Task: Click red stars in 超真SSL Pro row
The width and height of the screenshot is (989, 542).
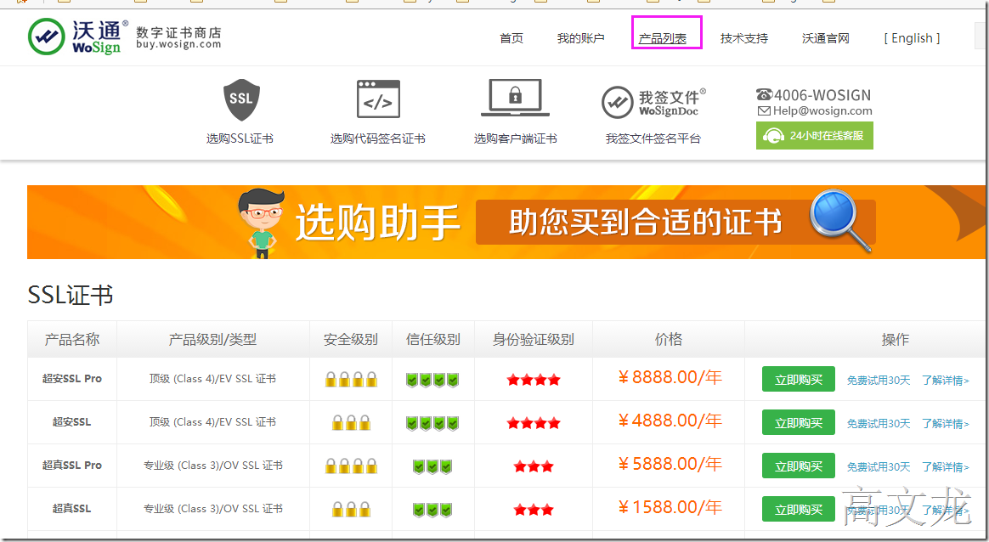Action: 534,466
